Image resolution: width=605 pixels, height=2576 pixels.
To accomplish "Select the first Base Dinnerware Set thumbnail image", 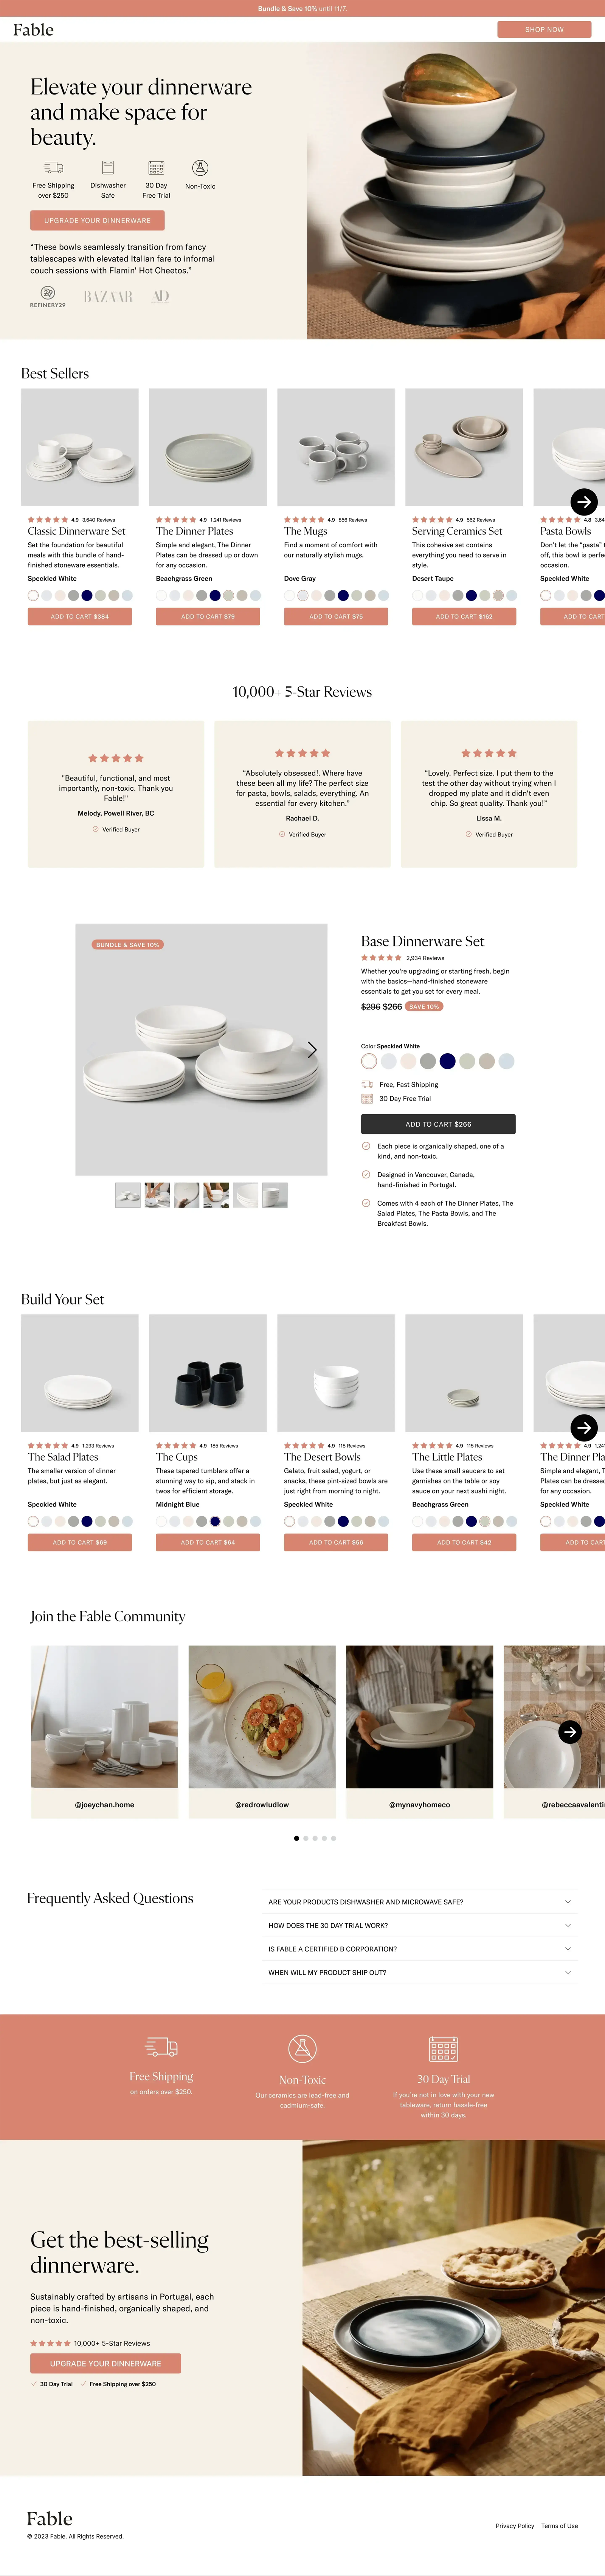I will point(128,1195).
